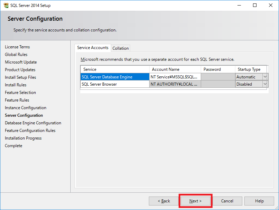Select the Service Accounts tab

coord(93,48)
